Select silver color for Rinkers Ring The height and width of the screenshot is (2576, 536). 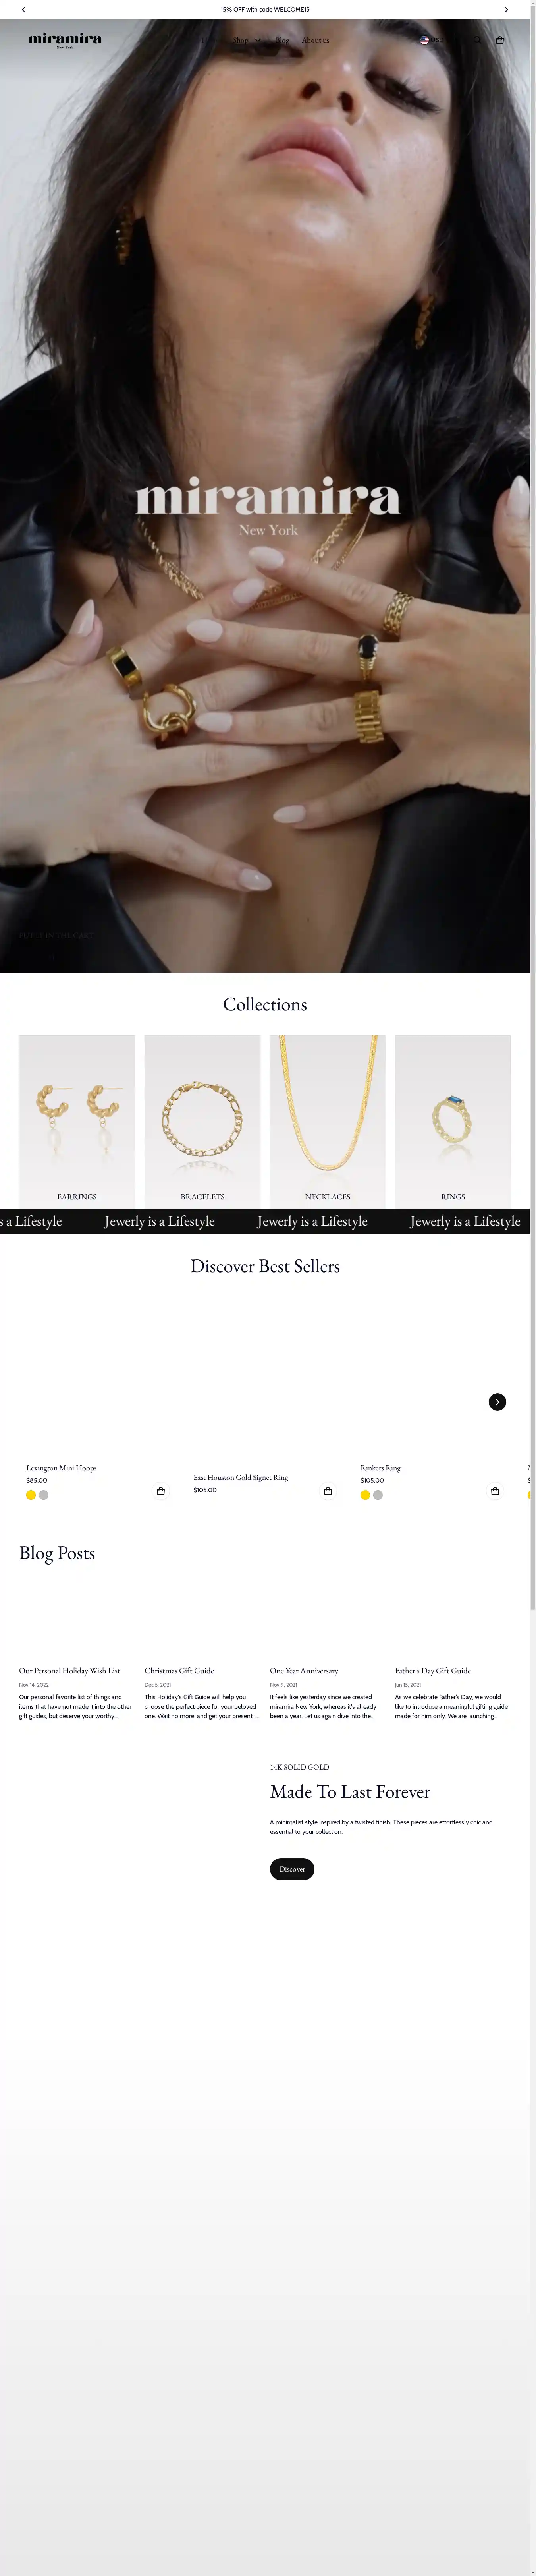(x=378, y=1495)
